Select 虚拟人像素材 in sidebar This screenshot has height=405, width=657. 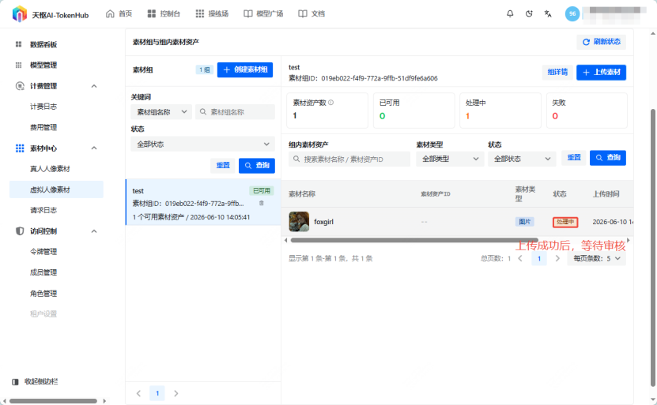pyautogui.click(x=56, y=189)
